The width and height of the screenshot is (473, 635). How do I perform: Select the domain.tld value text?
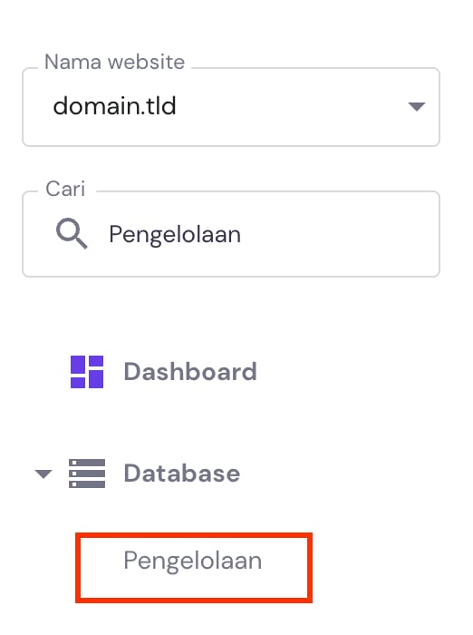tap(114, 106)
